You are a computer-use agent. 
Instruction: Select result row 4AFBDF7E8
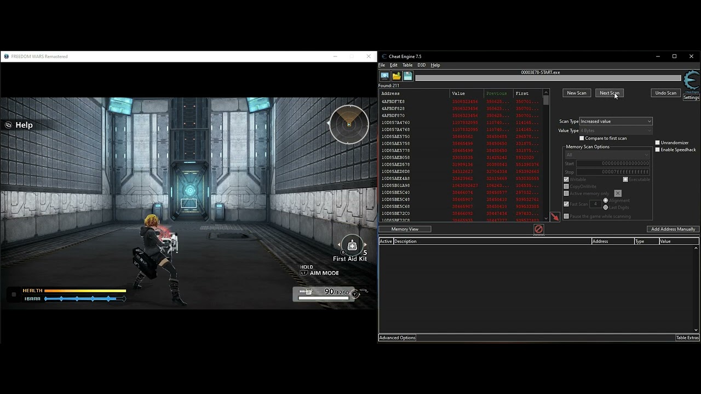coord(461,102)
